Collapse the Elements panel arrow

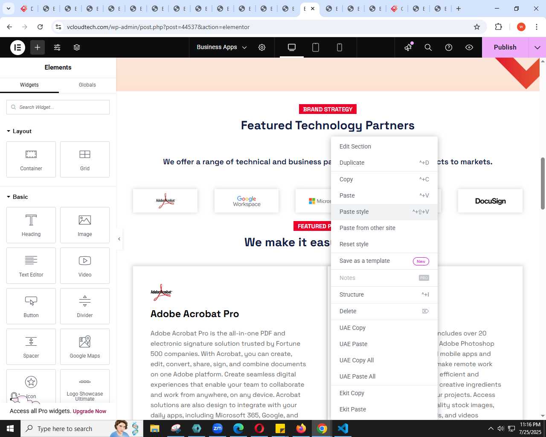pos(119,239)
